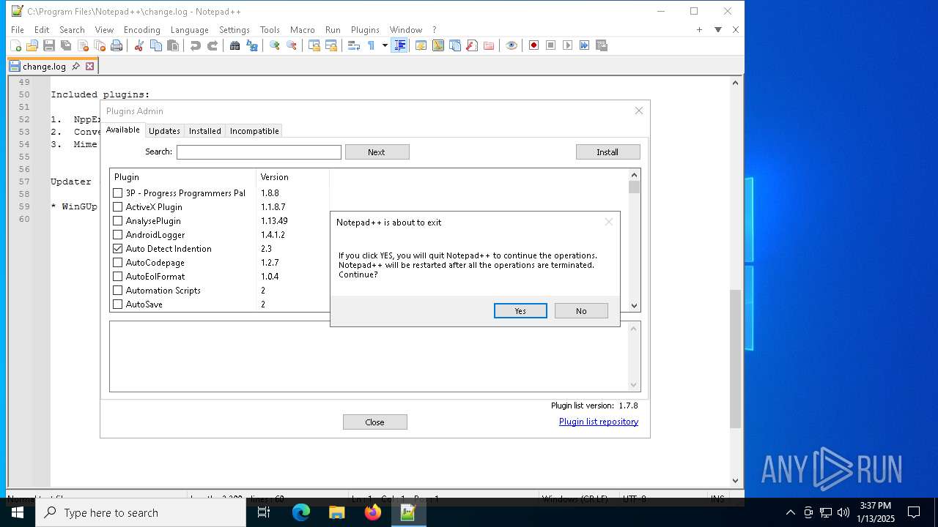This screenshot has height=527, width=938.
Task: Click the Undo arrow icon
Action: tap(195, 45)
